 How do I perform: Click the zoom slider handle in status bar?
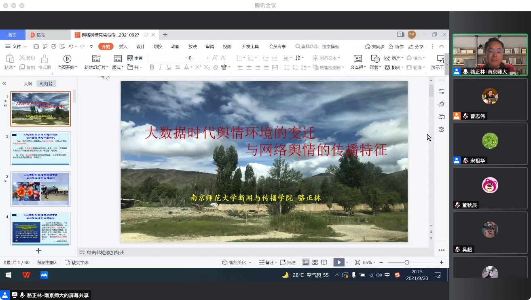point(407,262)
